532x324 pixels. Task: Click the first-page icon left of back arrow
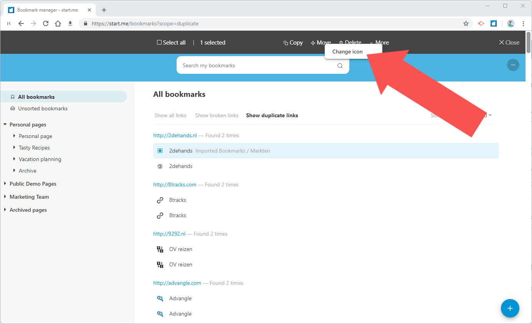tap(9, 23)
